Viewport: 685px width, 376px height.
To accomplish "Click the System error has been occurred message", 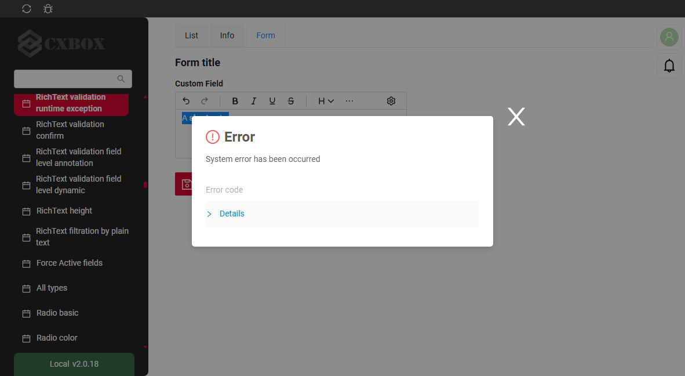I will tap(263, 159).
